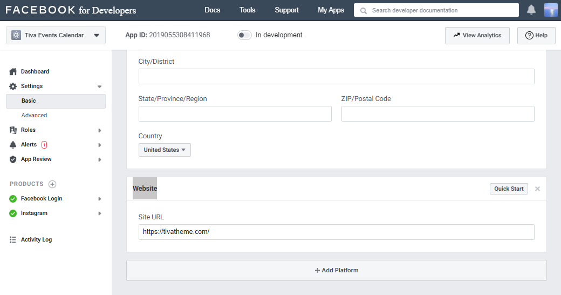
Task: Expand the Roles sidebar section
Action: [x=100, y=130]
